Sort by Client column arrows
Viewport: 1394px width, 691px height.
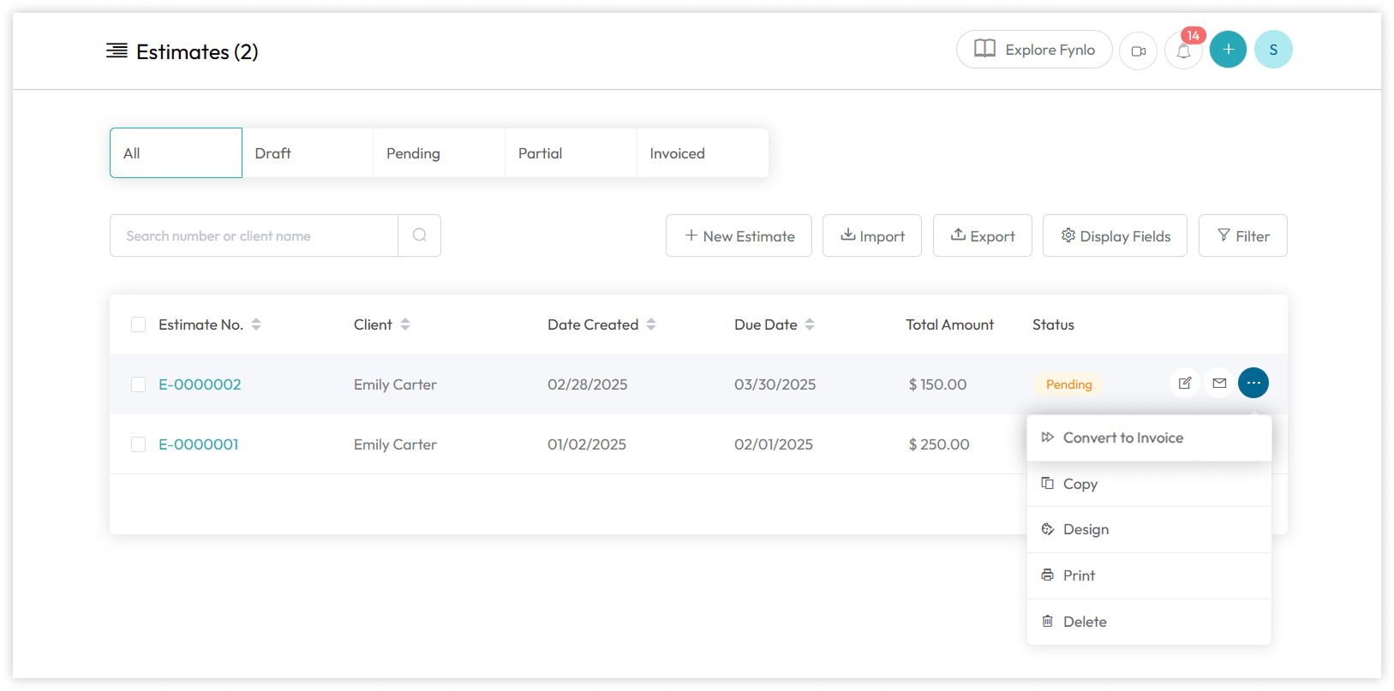point(405,325)
